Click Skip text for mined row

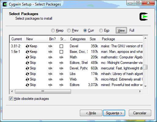(33, 85)
